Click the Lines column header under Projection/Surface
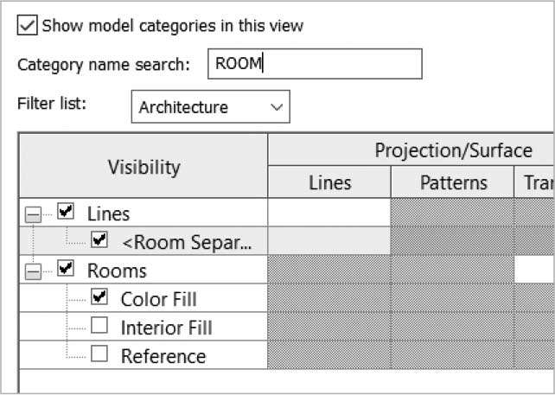The height and width of the screenshot is (395, 555). (x=330, y=182)
